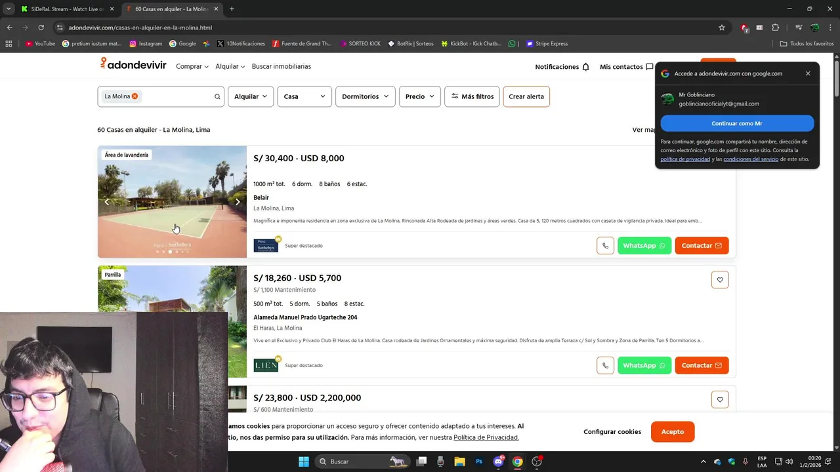The width and height of the screenshot is (840, 472).
Task: Click the LIEN agency logo
Action: pyautogui.click(x=266, y=365)
